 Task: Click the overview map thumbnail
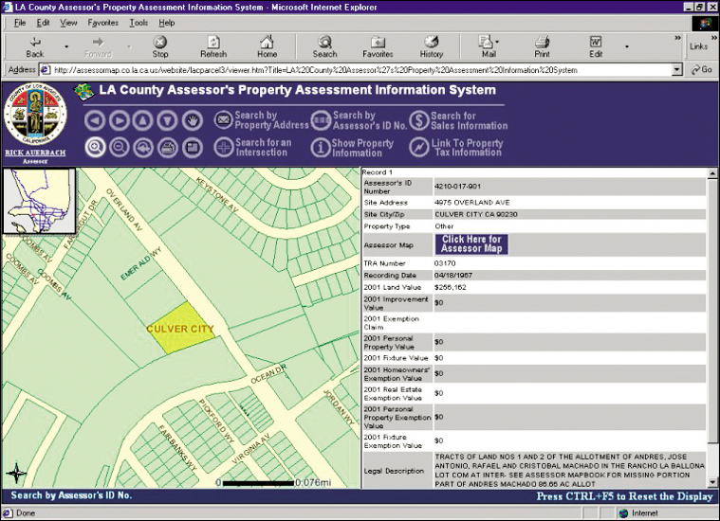[x=39, y=201]
